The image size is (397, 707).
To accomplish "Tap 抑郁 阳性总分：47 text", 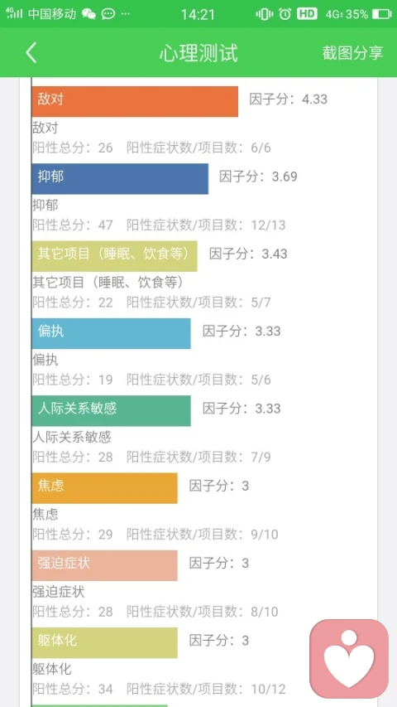I will [73, 225].
